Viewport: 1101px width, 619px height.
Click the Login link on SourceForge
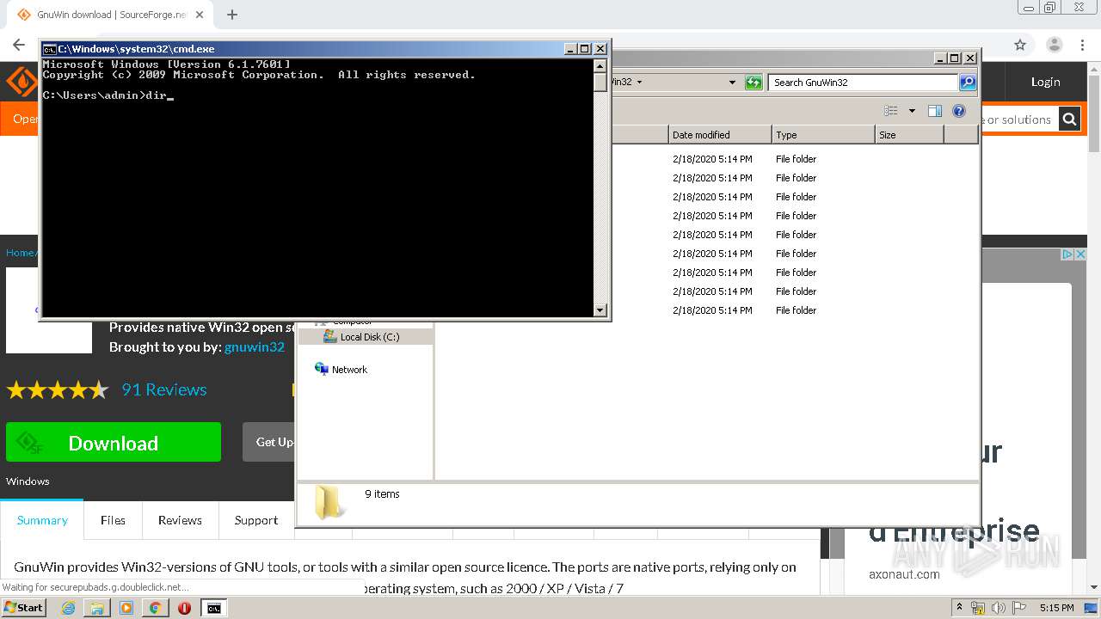(x=1046, y=82)
